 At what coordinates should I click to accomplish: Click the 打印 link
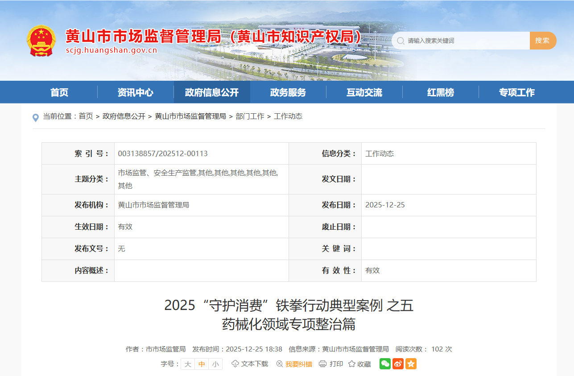click(336, 364)
